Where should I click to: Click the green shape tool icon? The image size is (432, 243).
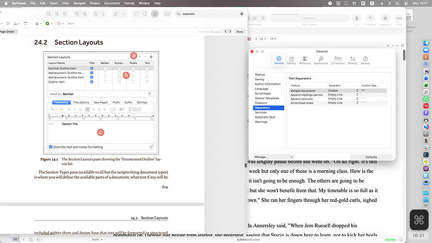(48, 24)
